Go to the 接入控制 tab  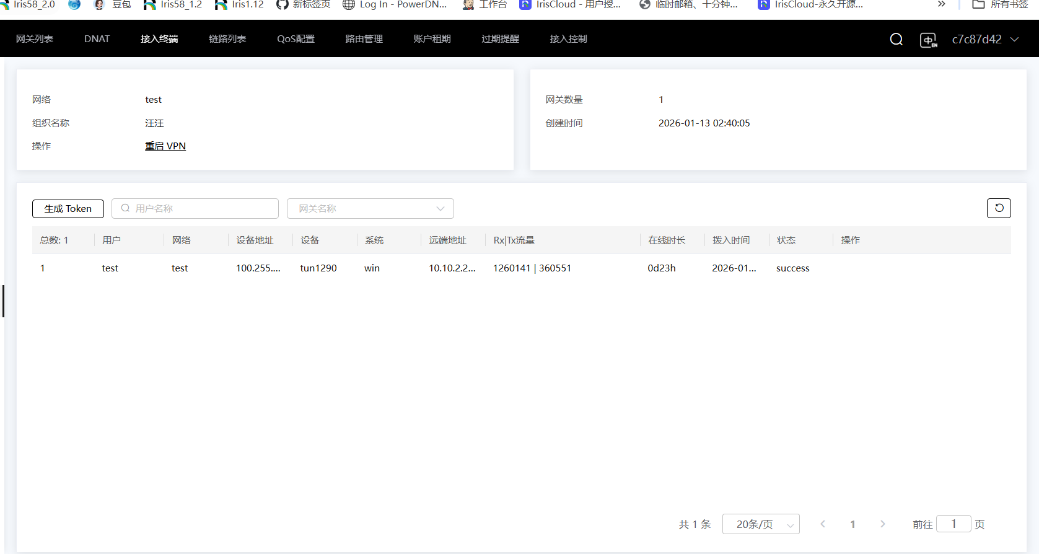click(568, 38)
